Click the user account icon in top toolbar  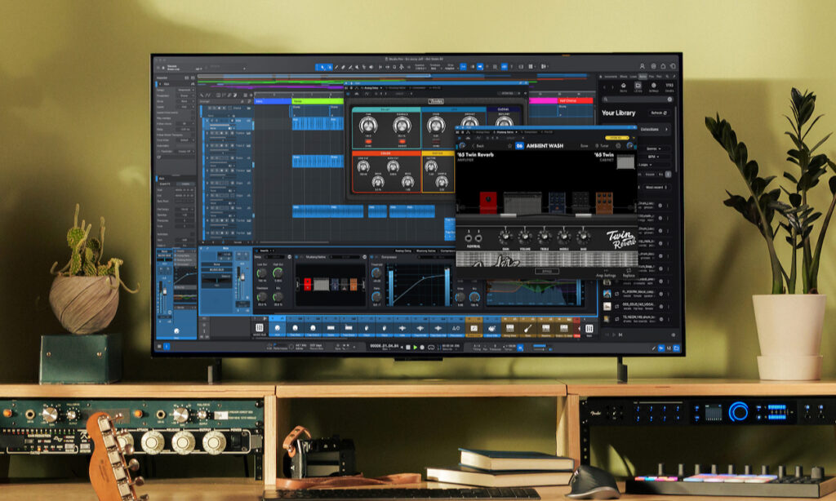click(643, 68)
